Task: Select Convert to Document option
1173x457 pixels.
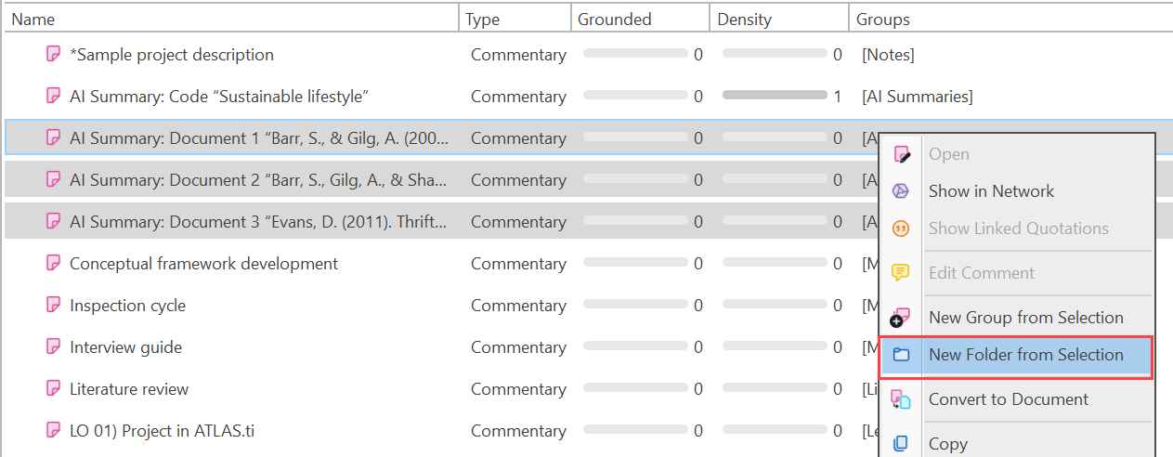Action: [x=1008, y=399]
